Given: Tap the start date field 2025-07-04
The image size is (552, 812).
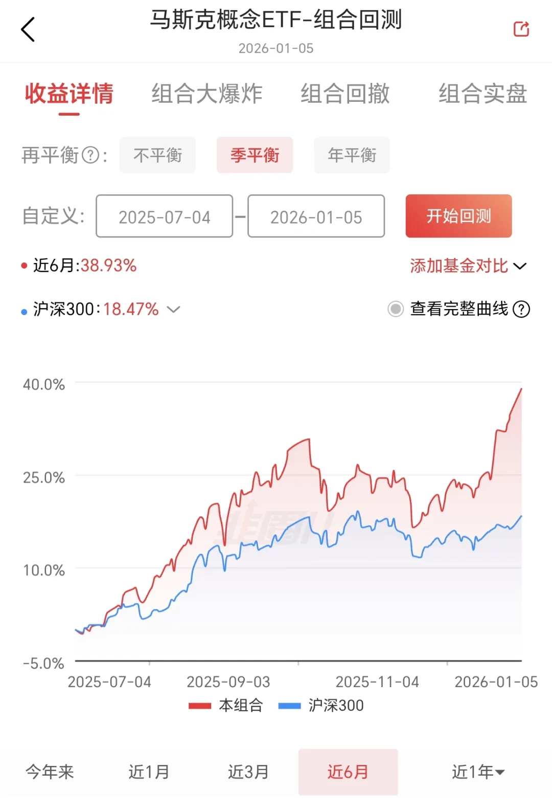Looking at the screenshot, I should click(164, 216).
